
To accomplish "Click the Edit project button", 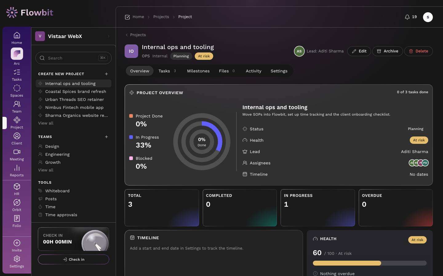I will [359, 51].
